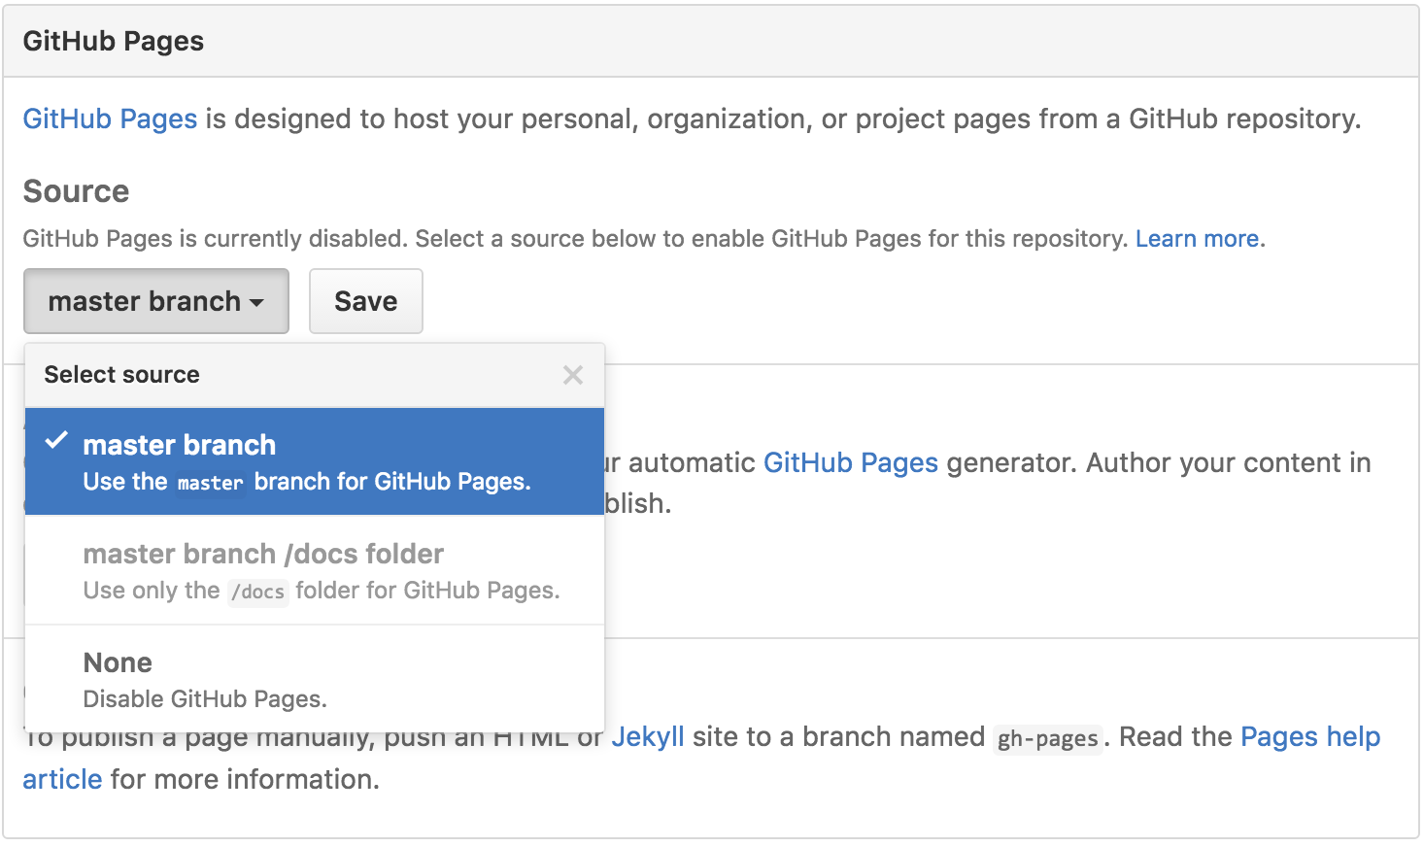
Task: Follow the Learn more link
Action: [1200, 239]
